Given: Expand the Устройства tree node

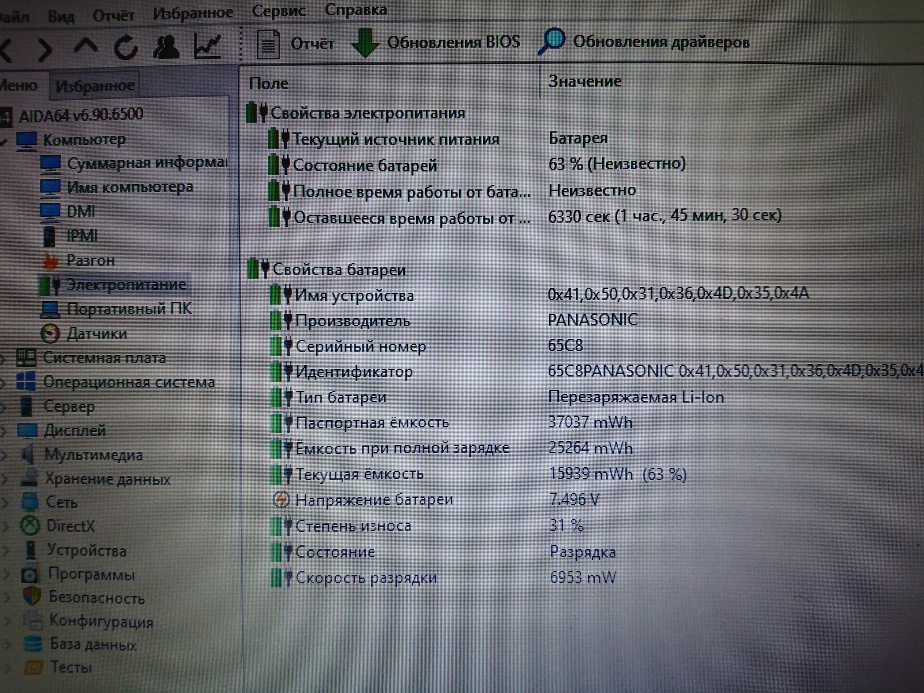Looking at the screenshot, I should tap(6, 550).
